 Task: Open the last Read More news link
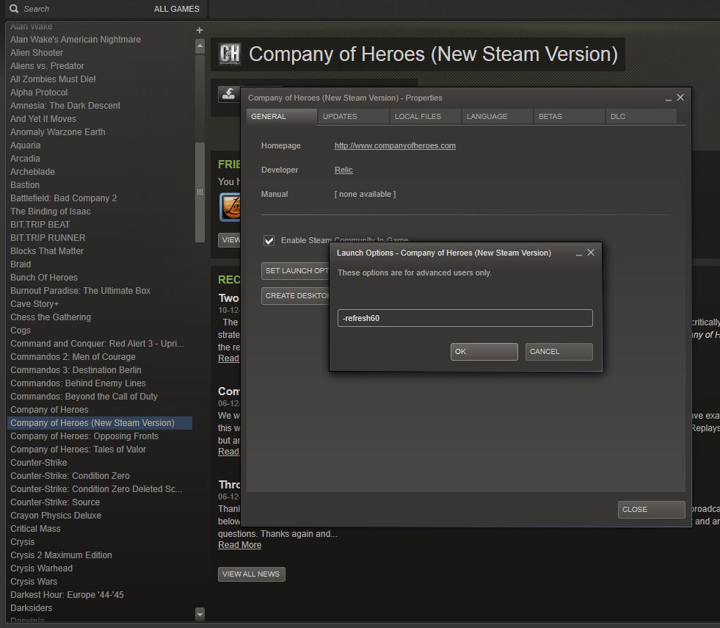pyautogui.click(x=240, y=545)
